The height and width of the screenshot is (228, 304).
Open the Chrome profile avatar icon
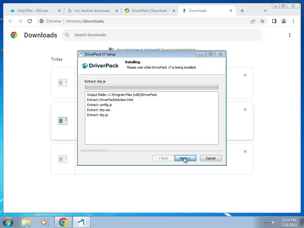point(284,21)
